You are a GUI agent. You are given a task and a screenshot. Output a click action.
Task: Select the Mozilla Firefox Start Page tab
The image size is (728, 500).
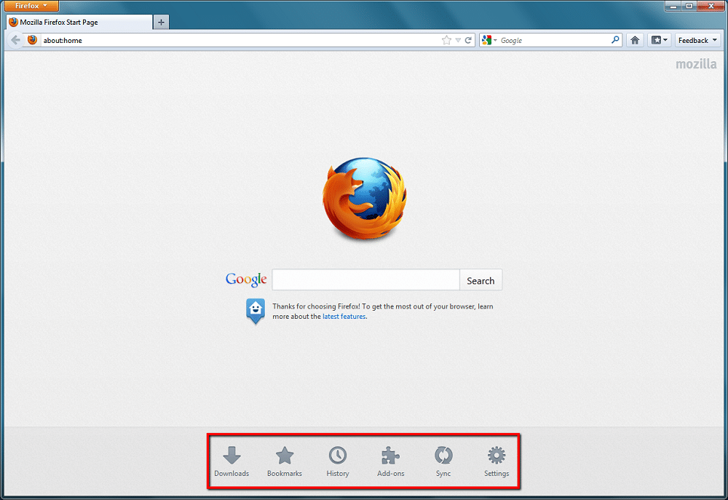79,22
